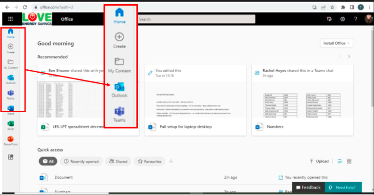
Task: Open the Office app launcher waffle icon
Action: coord(10,19)
